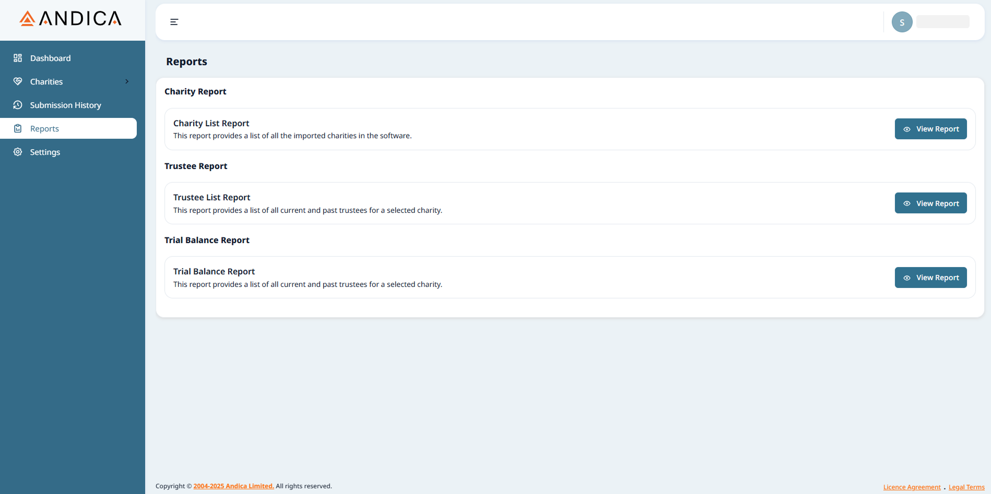The width and height of the screenshot is (991, 494).
Task: Click the 2004-2025 Andica Limited copyright link
Action: tap(233, 486)
